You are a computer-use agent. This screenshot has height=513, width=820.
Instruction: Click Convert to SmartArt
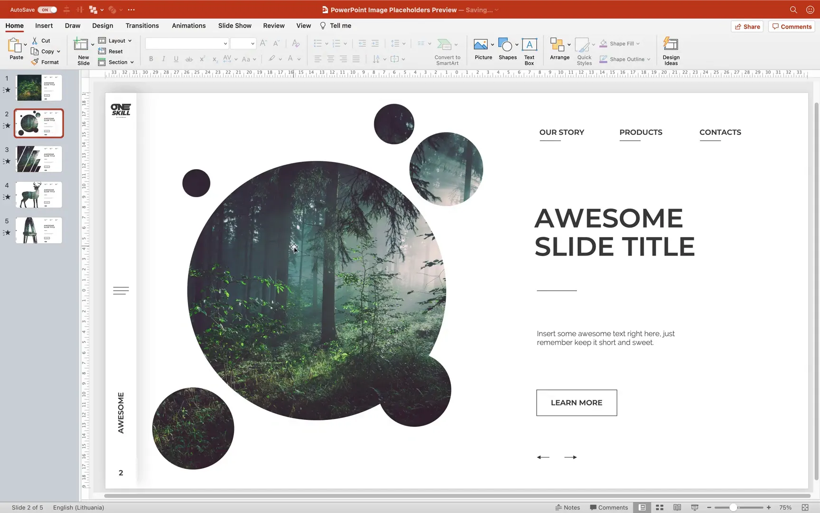(x=447, y=51)
